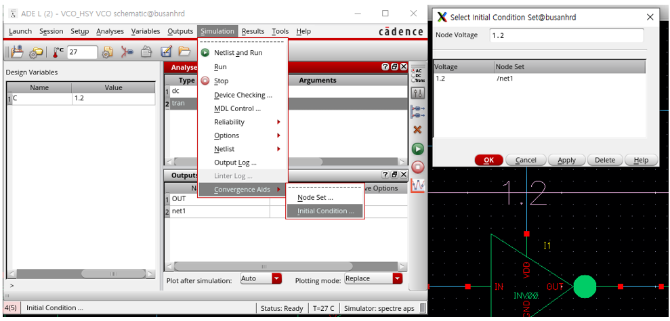Screen dimensions: 670x321
Task: Click the red Stop icon in Simulation menu
Action: coord(205,81)
